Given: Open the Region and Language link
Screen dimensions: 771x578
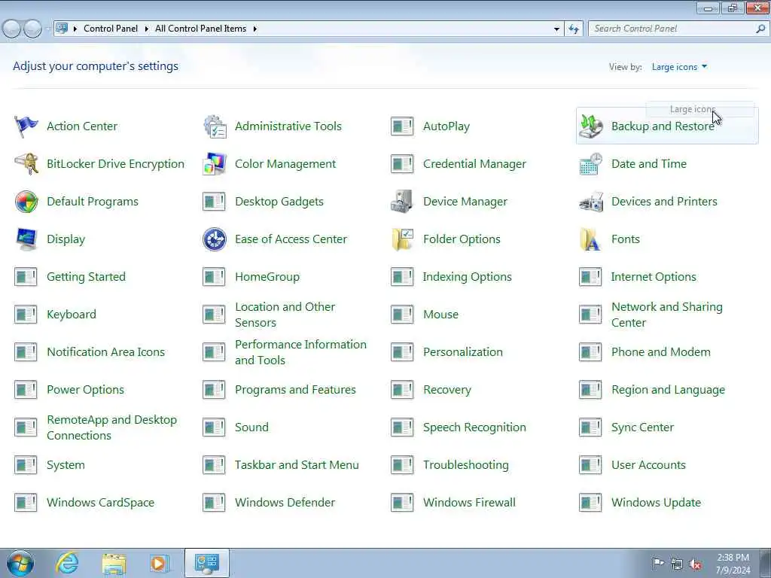Looking at the screenshot, I should point(668,390).
